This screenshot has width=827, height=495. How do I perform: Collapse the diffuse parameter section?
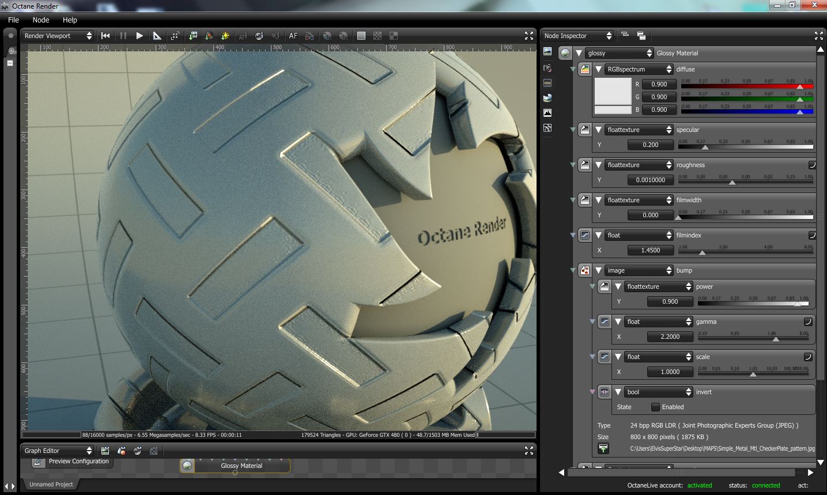tap(598, 69)
